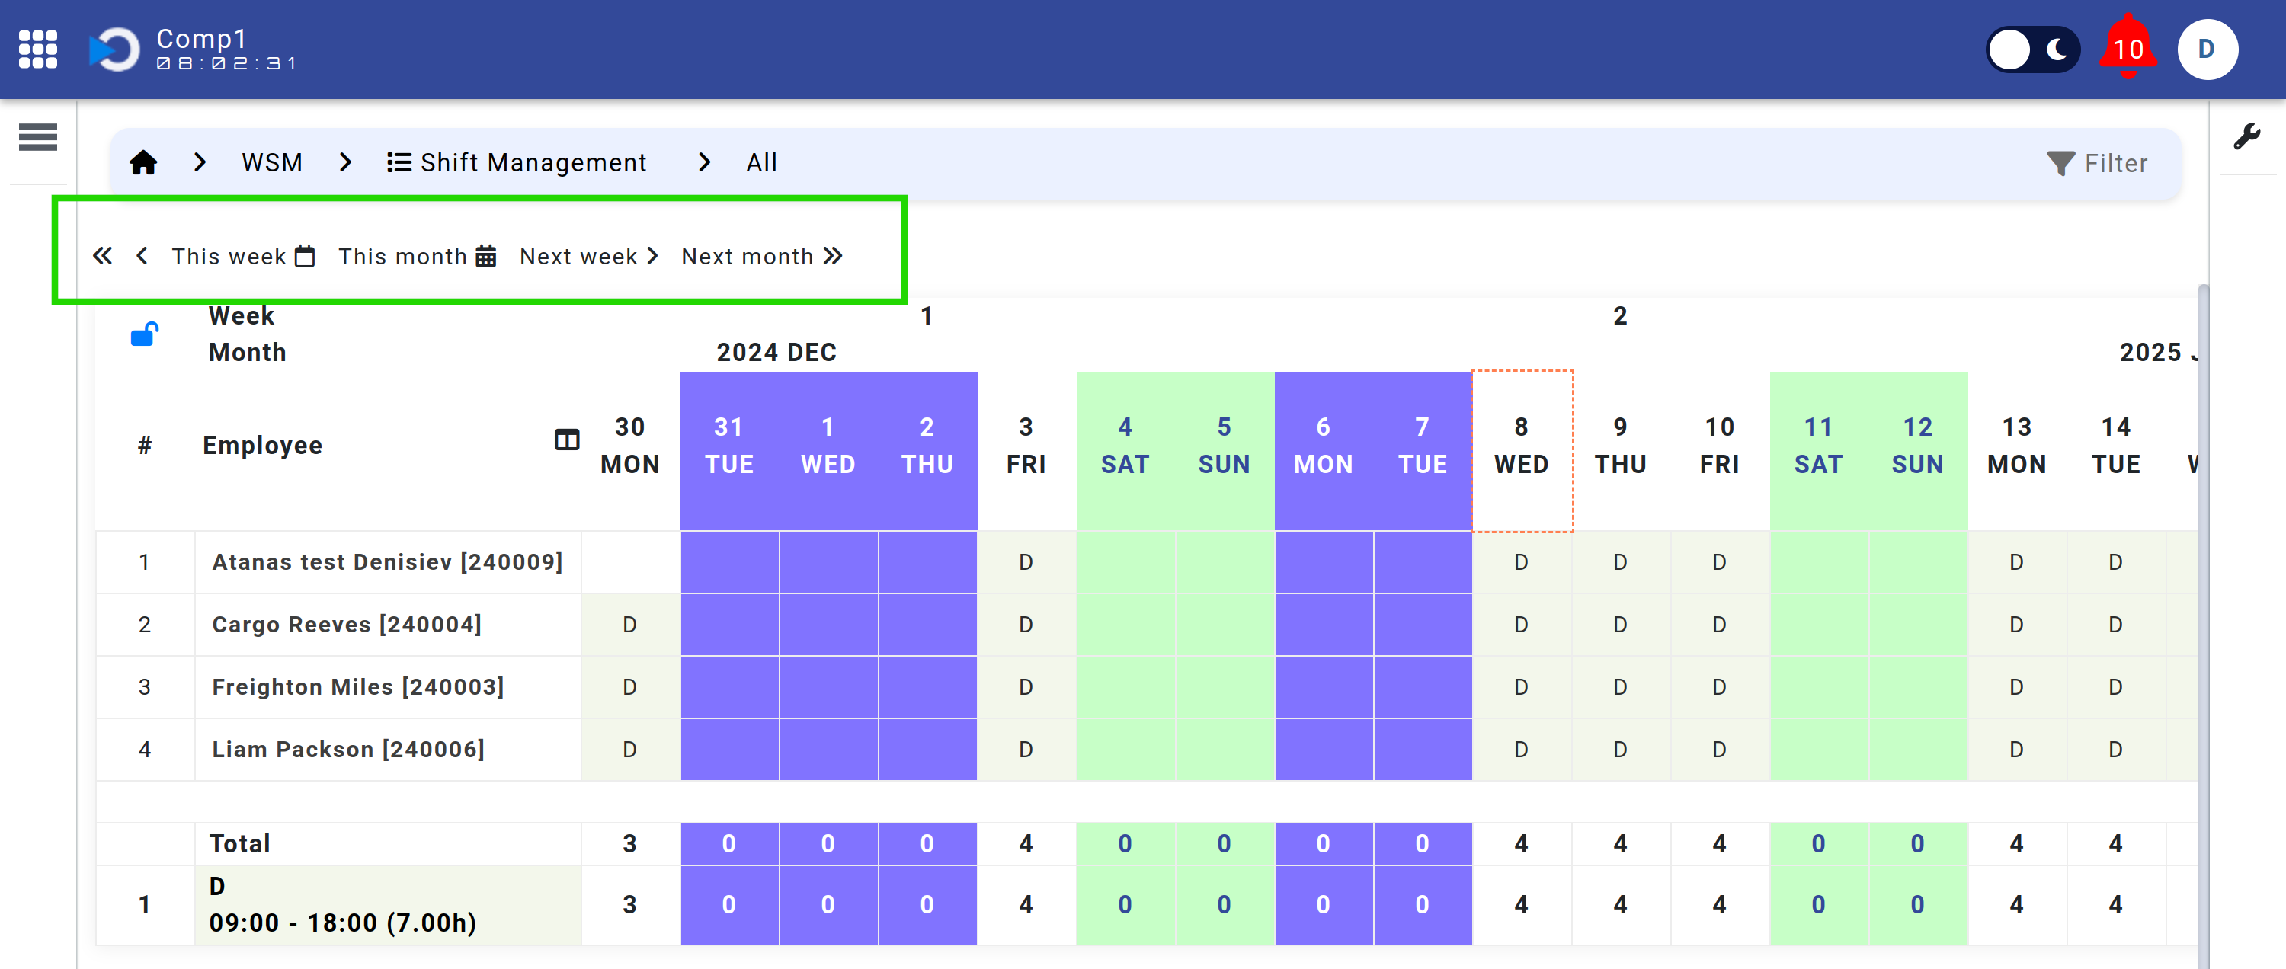Viewport: 2286px width, 969px height.
Task: Go to previous week with single chevron
Action: pos(142,257)
